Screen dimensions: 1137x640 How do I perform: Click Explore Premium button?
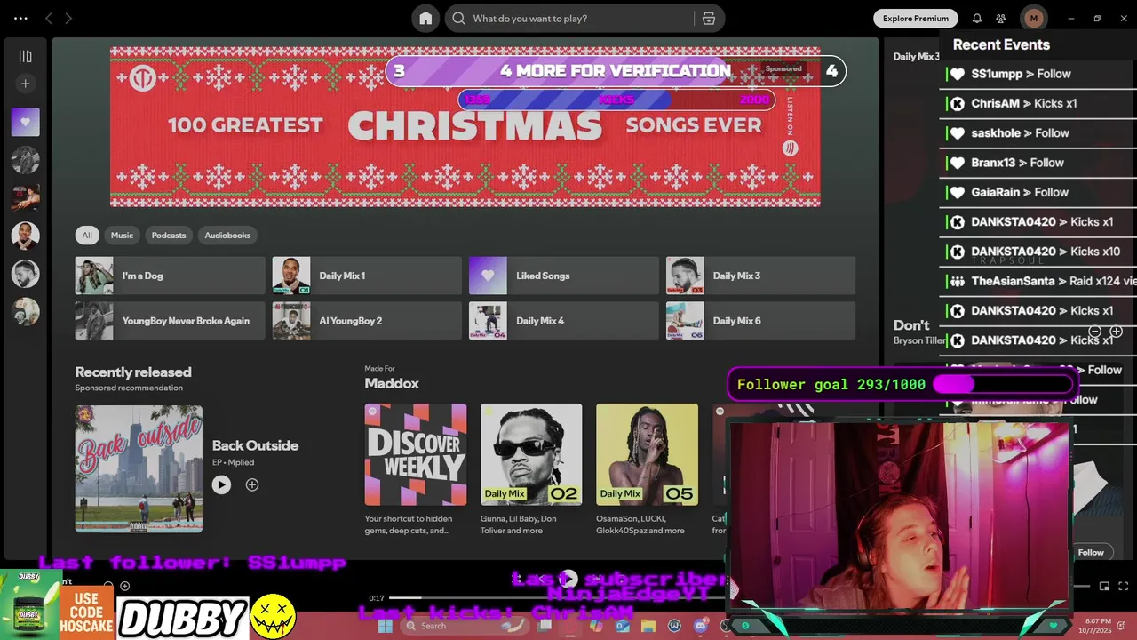tap(915, 19)
